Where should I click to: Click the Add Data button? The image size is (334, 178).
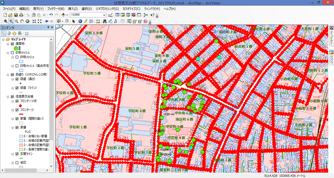[x=63, y=15]
